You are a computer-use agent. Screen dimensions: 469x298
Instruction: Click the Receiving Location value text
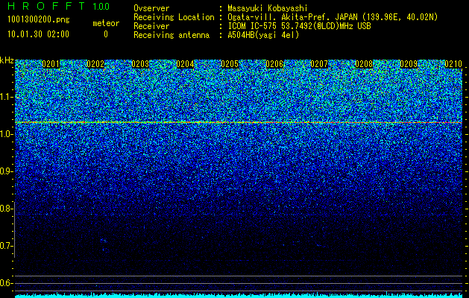[333, 17]
